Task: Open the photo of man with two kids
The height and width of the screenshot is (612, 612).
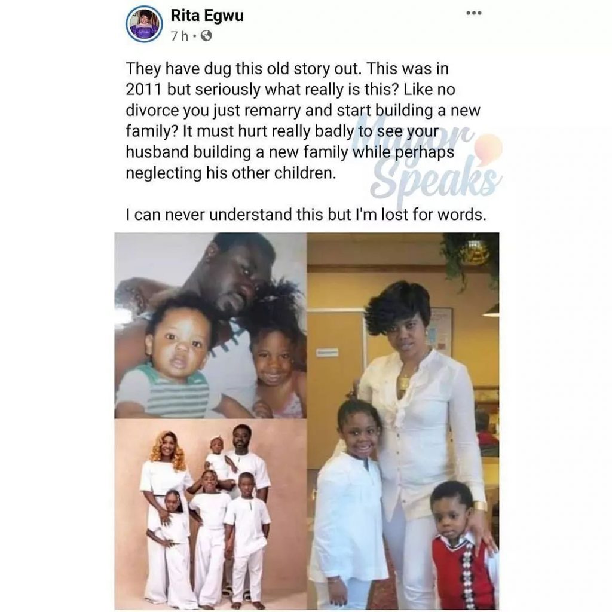Action: point(210,326)
